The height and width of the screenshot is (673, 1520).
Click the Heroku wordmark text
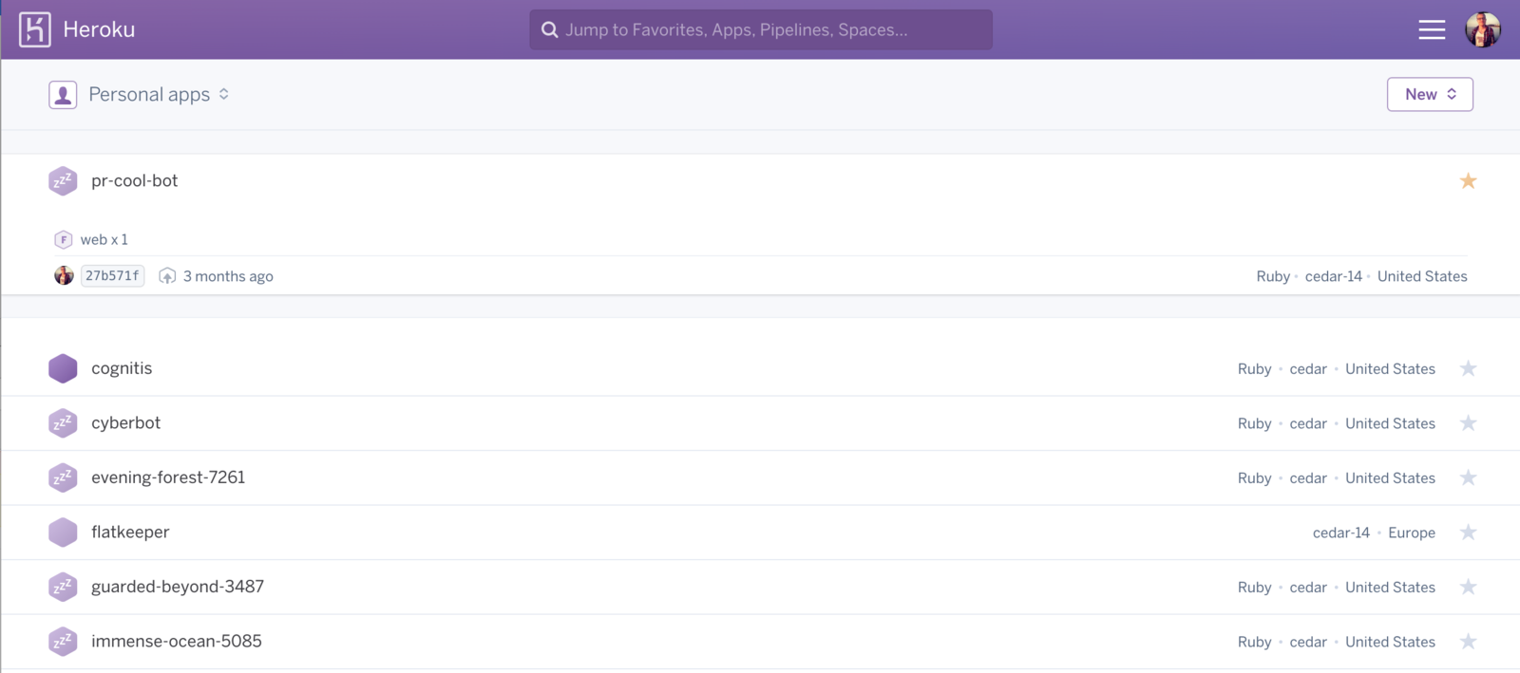(99, 29)
